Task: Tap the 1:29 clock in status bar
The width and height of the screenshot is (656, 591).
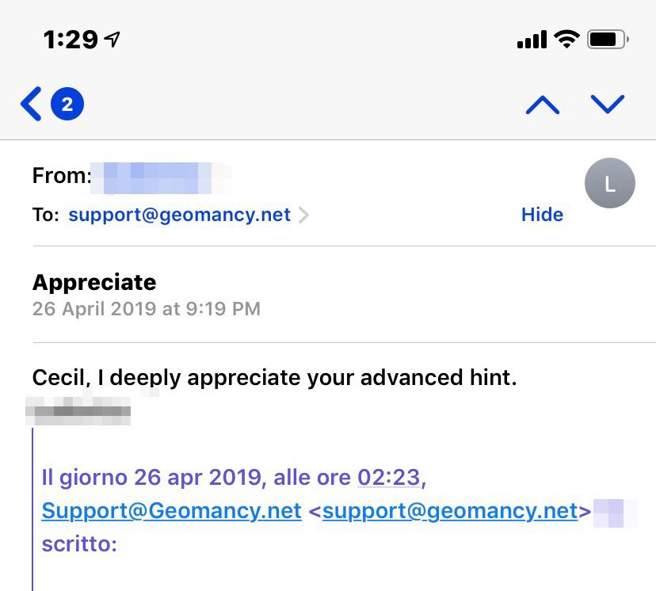Action: click(71, 40)
